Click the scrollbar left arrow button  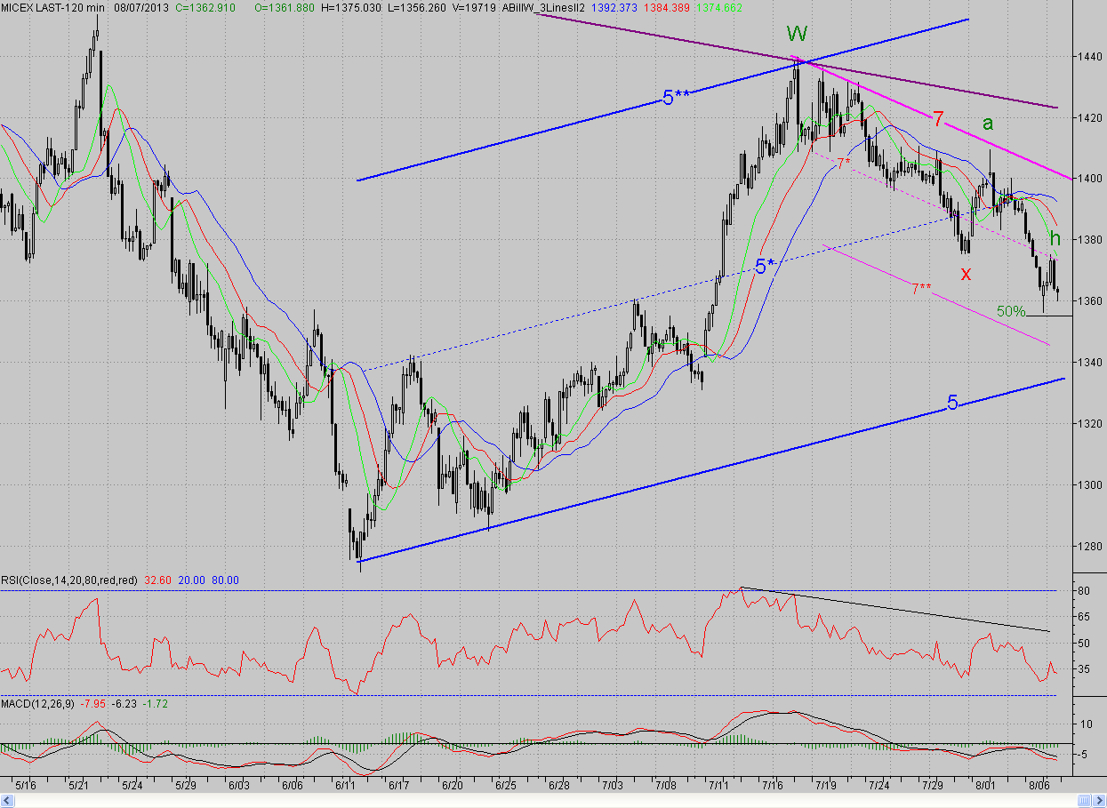pyautogui.click(x=7, y=801)
